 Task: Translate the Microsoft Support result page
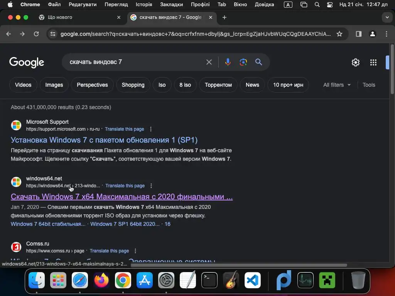125,129
